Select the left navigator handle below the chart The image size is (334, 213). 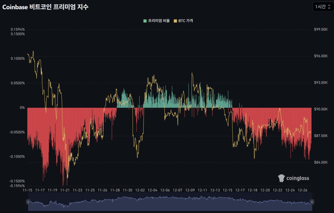tap(28, 202)
